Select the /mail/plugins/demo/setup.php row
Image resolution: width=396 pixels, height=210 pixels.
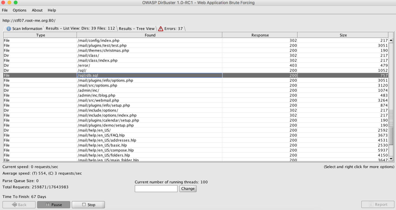pyautogui.click(x=196, y=125)
